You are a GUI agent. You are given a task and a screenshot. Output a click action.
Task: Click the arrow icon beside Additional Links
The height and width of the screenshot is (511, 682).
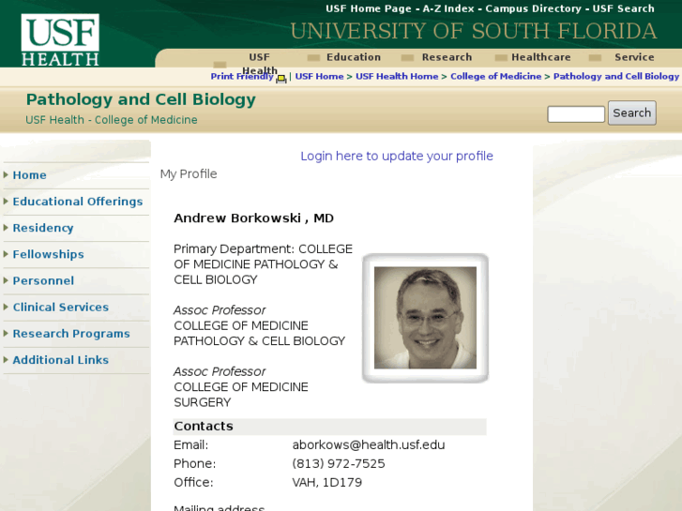click(6, 360)
